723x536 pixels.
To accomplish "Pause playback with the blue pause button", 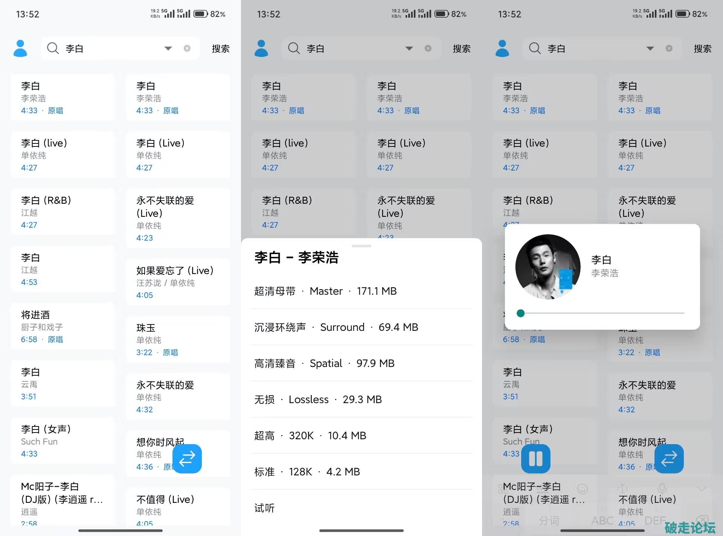I will point(535,458).
